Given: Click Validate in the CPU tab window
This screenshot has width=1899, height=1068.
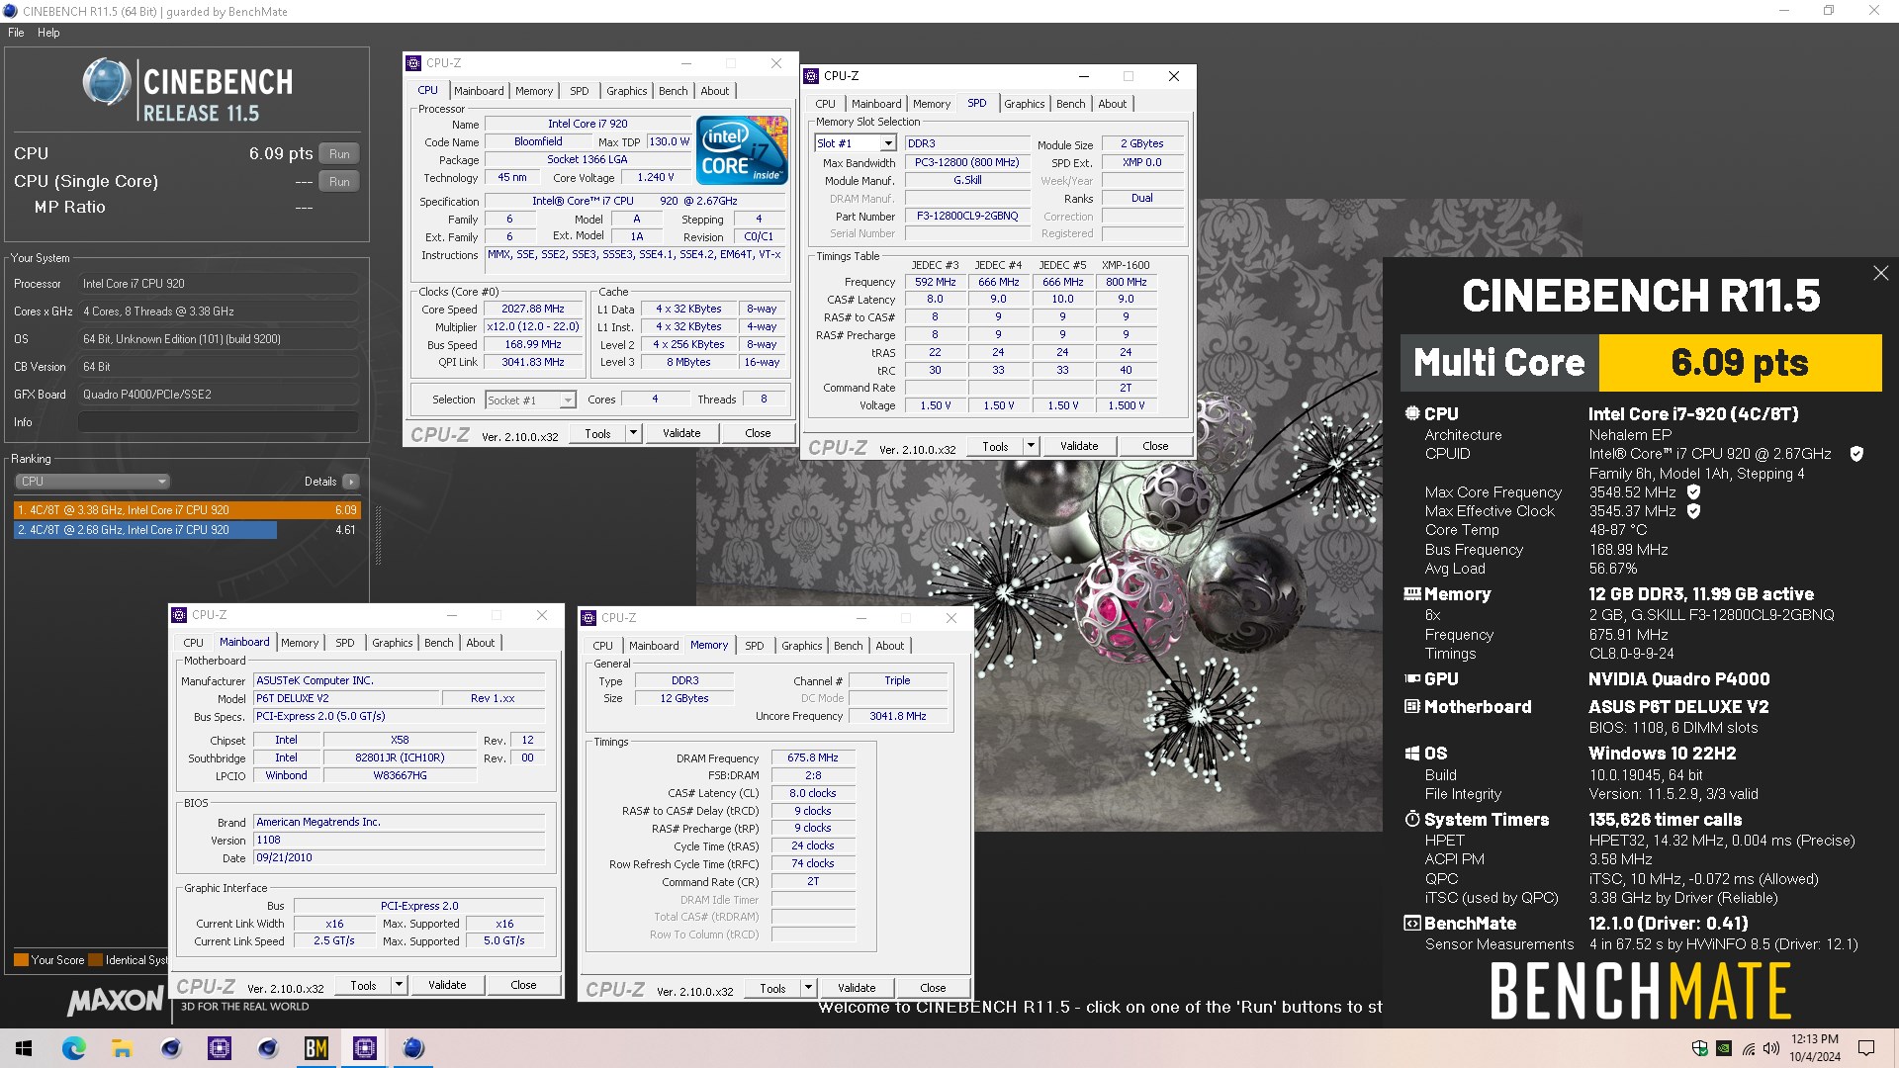Looking at the screenshot, I should (681, 433).
